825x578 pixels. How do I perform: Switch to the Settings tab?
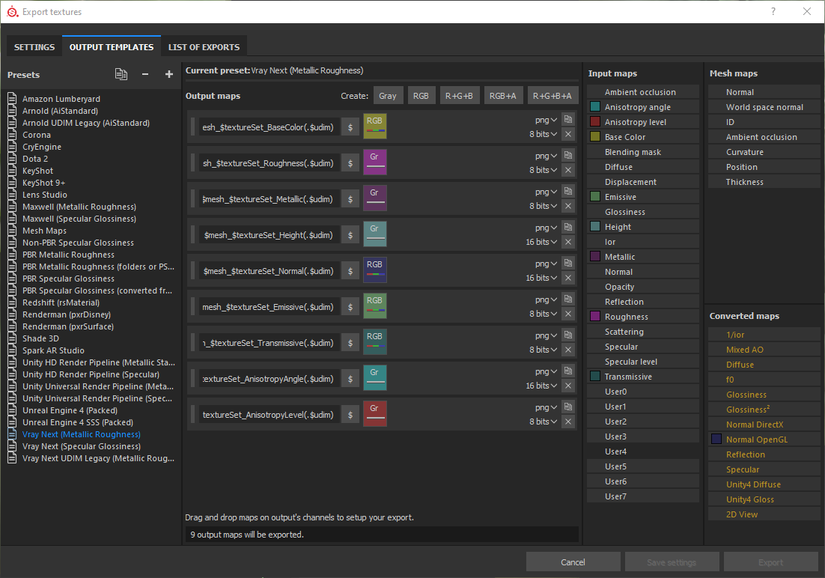(x=34, y=47)
